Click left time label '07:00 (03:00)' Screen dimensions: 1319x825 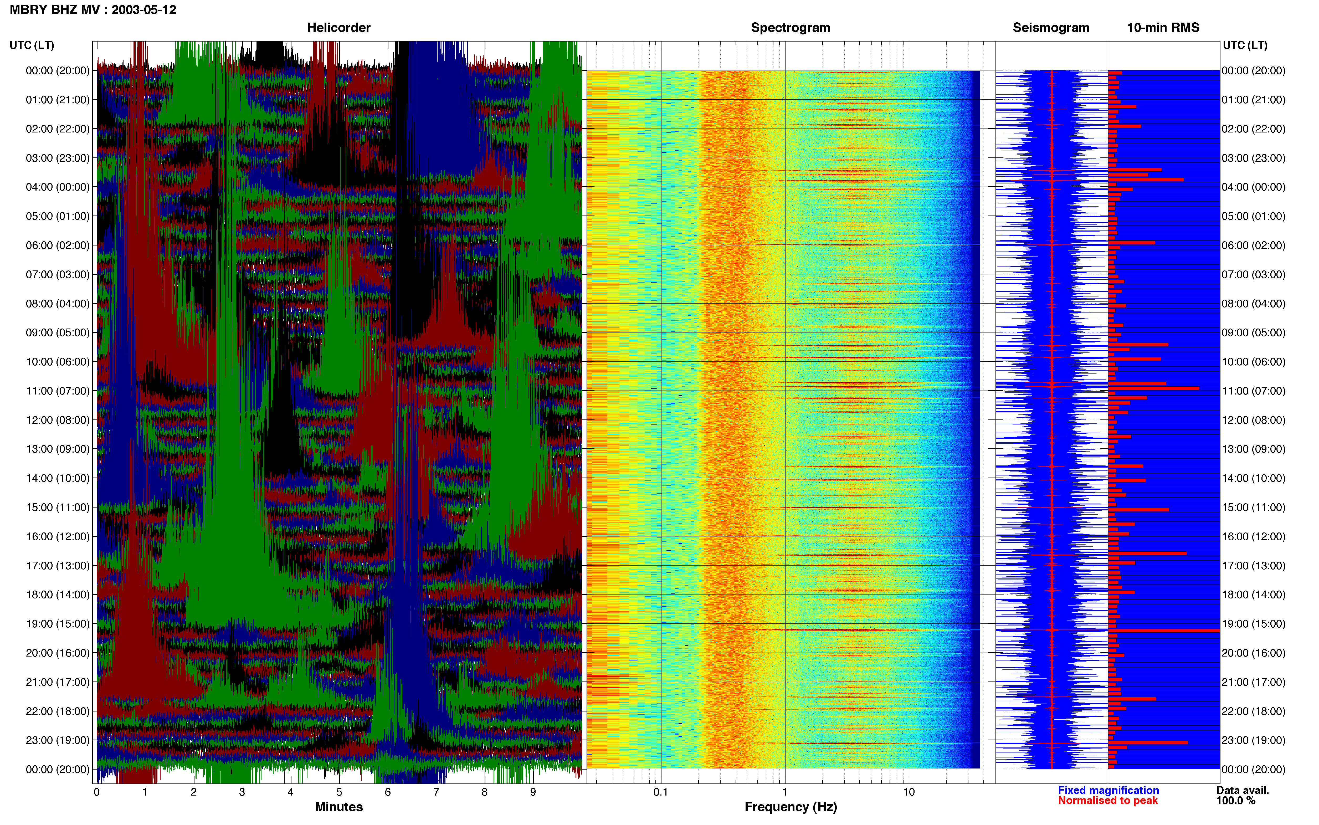pos(58,274)
